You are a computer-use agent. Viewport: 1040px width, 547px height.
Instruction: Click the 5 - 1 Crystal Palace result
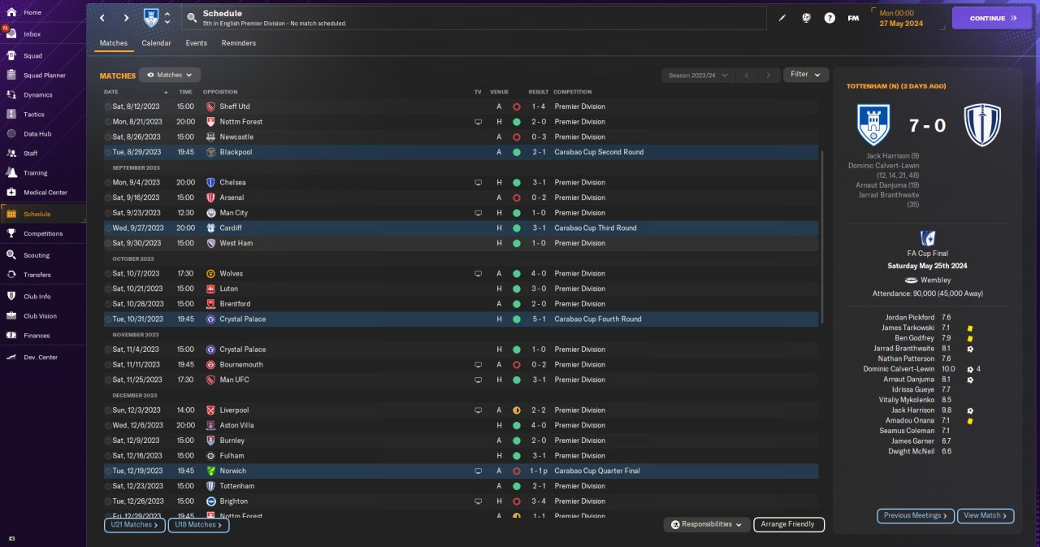[538, 319]
